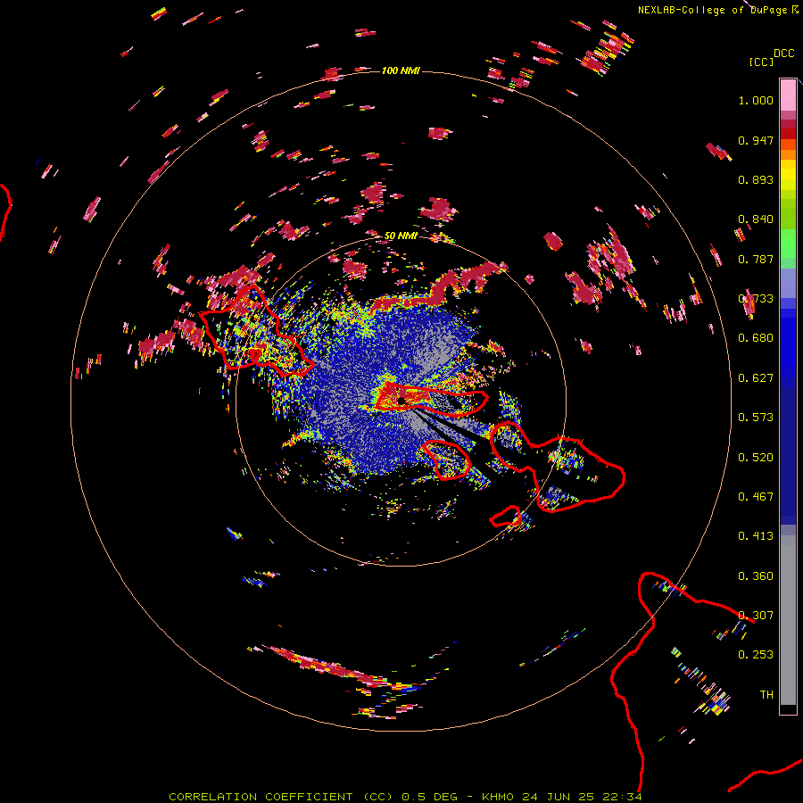
Task: Click the bright green segment of the color bar
Action: (788, 244)
